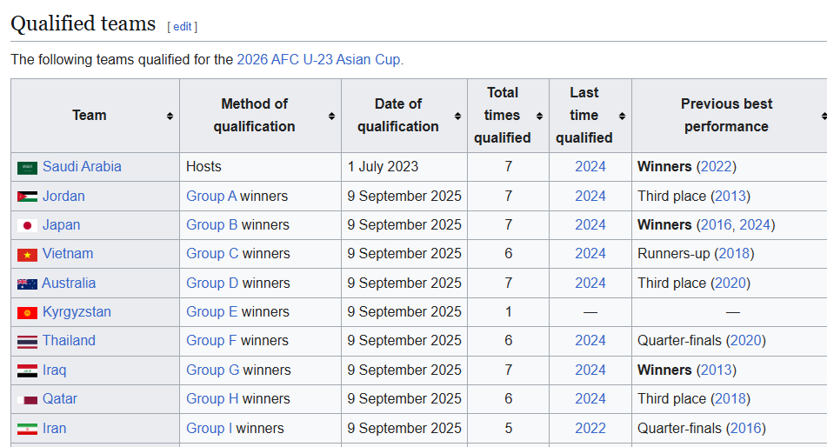This screenshot has height=447, width=827.
Task: Sort by Date of qualification arrows
Action: 457,117
